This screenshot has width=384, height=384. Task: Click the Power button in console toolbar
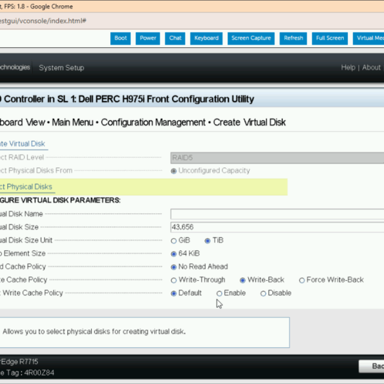148,38
